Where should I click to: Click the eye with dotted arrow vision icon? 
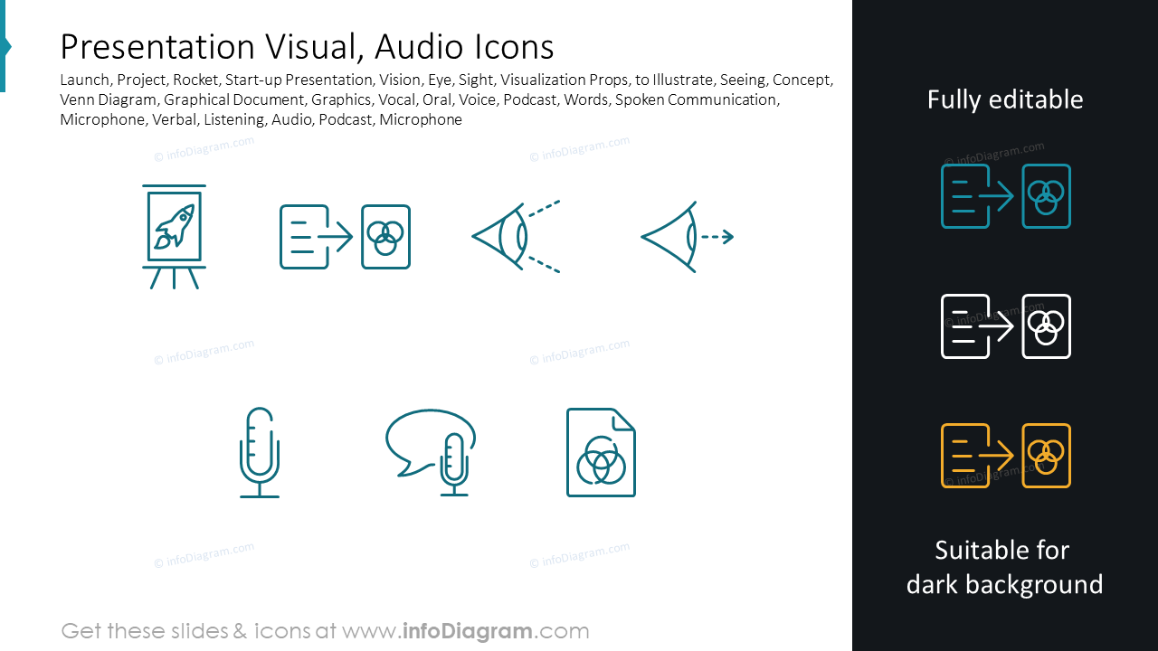tap(688, 237)
